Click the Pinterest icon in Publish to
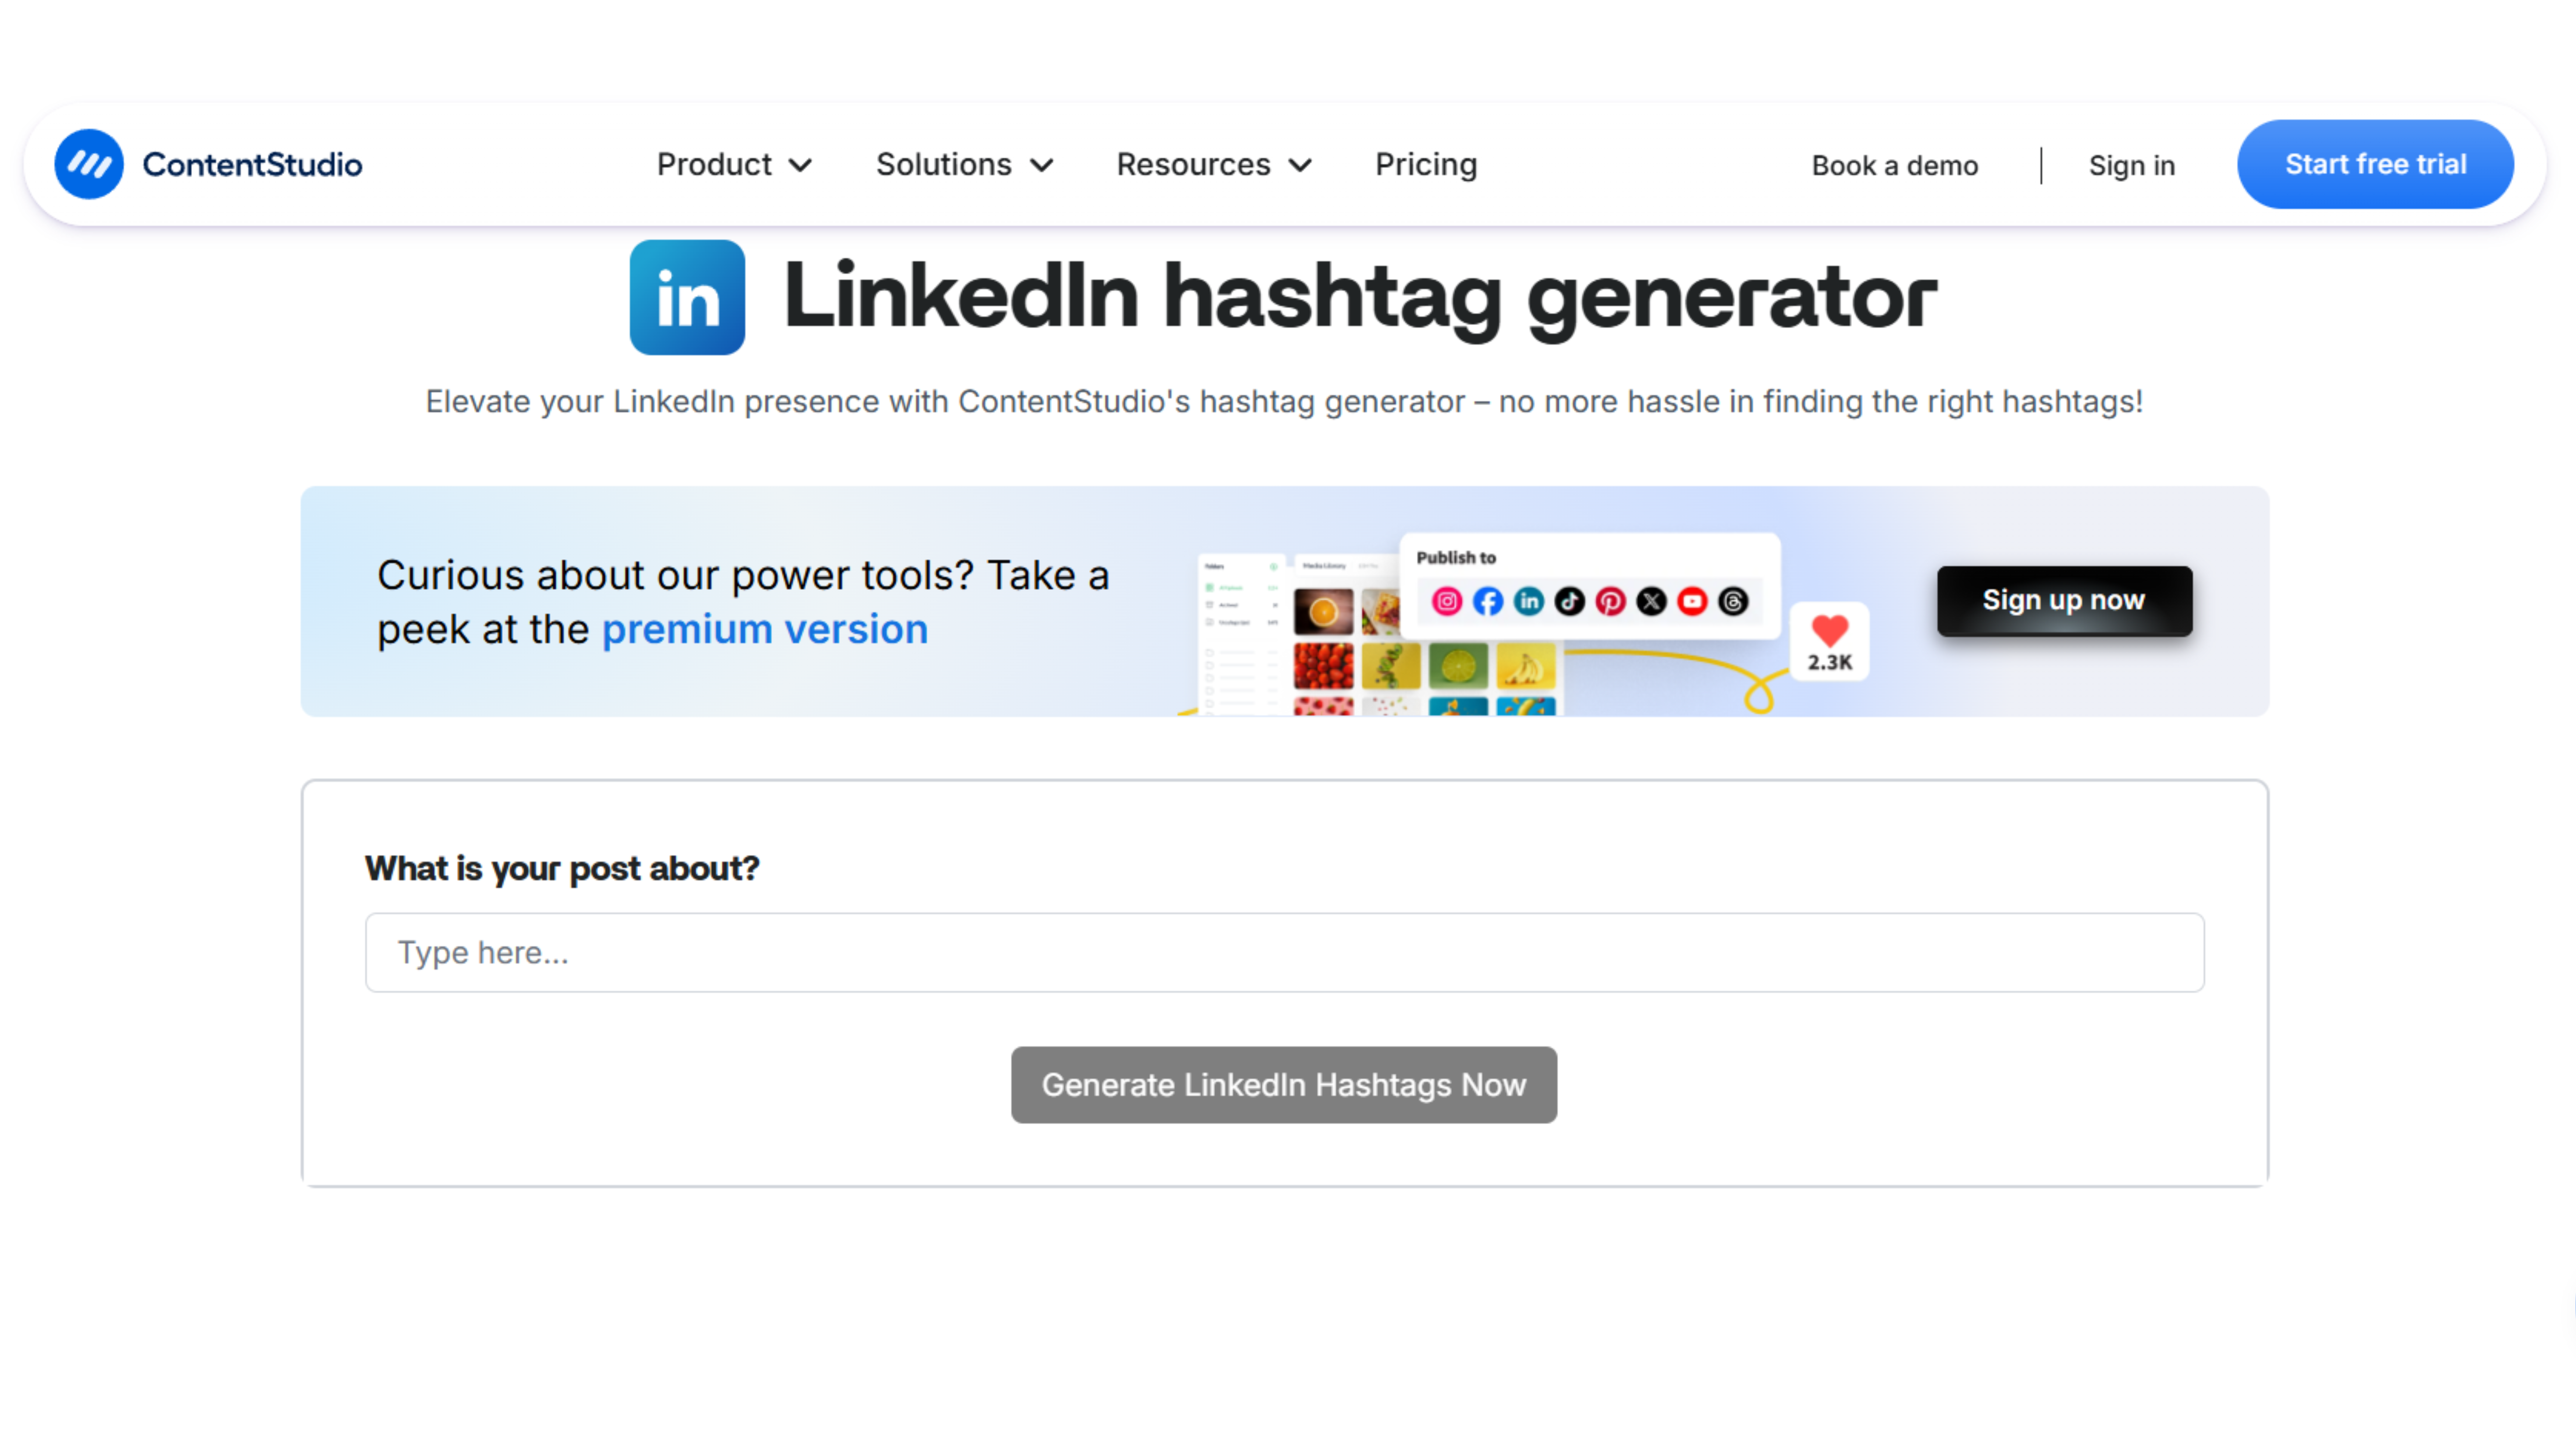This screenshot has width=2576, height=1449. [x=1610, y=601]
